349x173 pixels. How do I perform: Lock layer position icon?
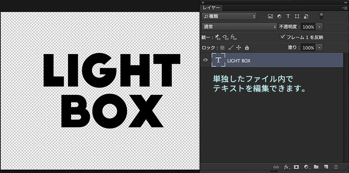(x=239, y=48)
